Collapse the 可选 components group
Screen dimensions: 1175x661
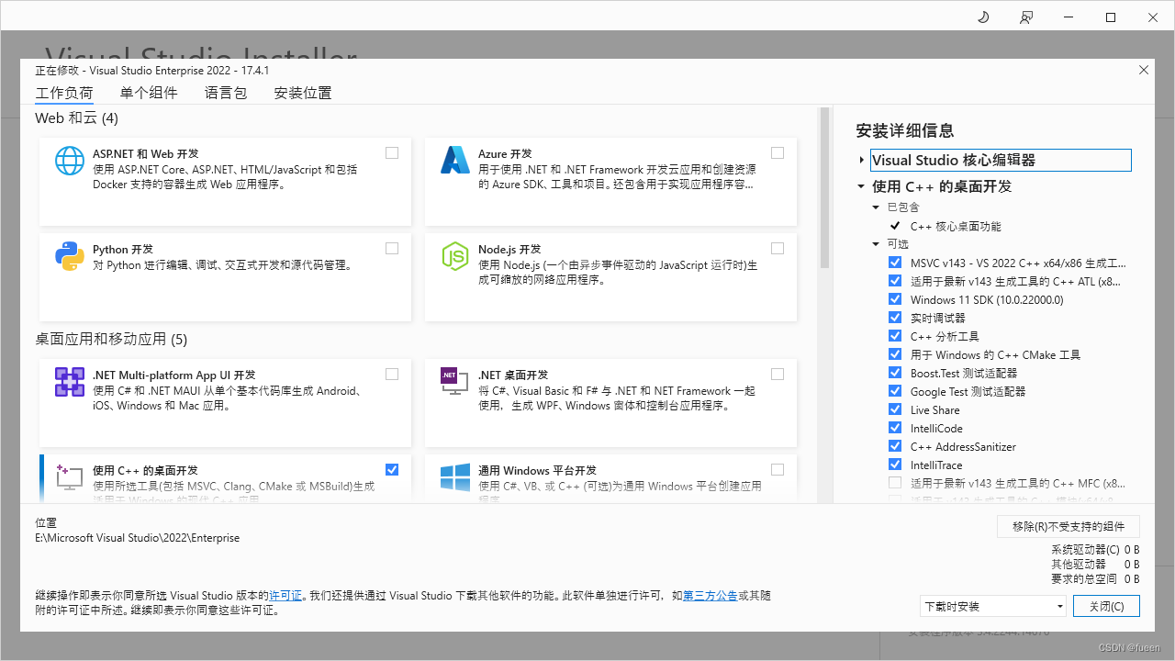click(877, 244)
